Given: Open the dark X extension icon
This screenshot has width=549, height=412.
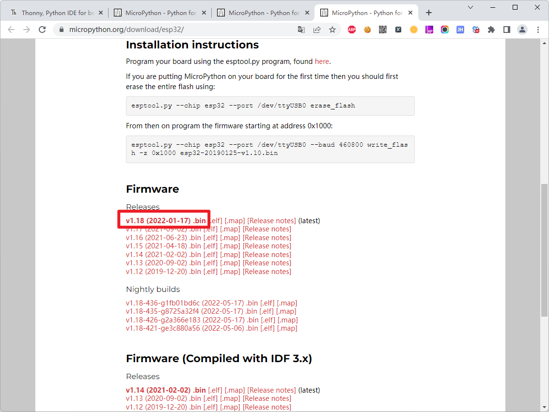Looking at the screenshot, I should click(x=398, y=30).
